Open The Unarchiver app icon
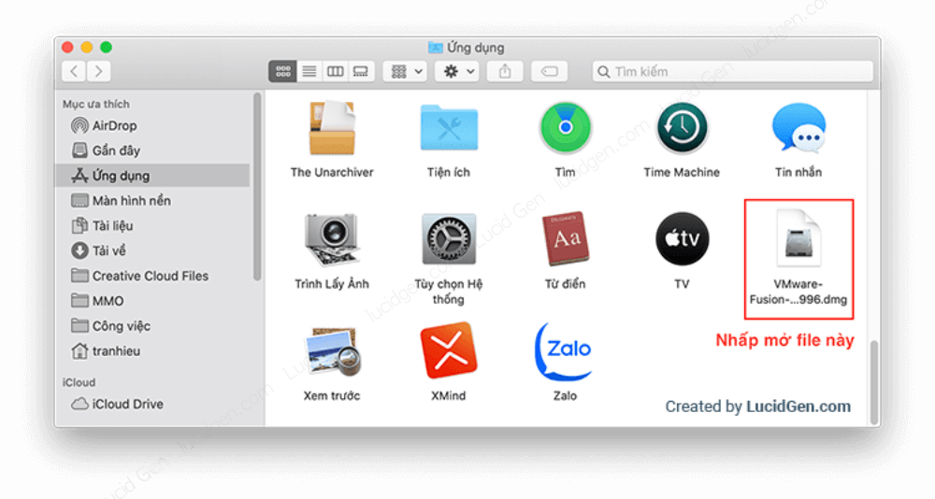Screen dimensions: 935x499 (x=332, y=128)
